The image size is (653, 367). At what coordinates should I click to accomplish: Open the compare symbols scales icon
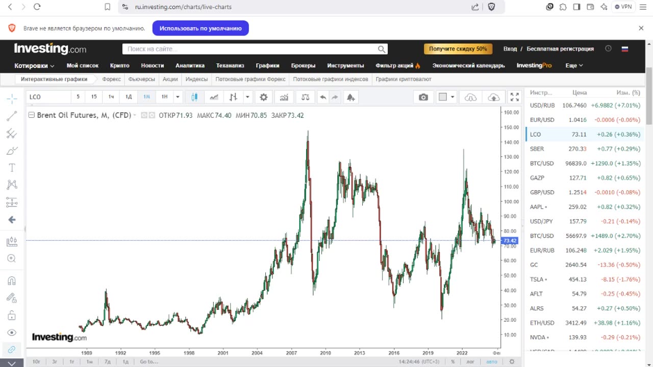click(305, 97)
